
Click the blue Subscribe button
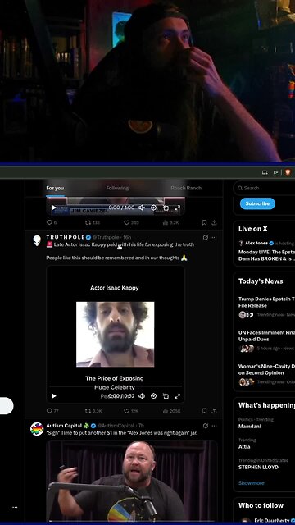coord(257,203)
